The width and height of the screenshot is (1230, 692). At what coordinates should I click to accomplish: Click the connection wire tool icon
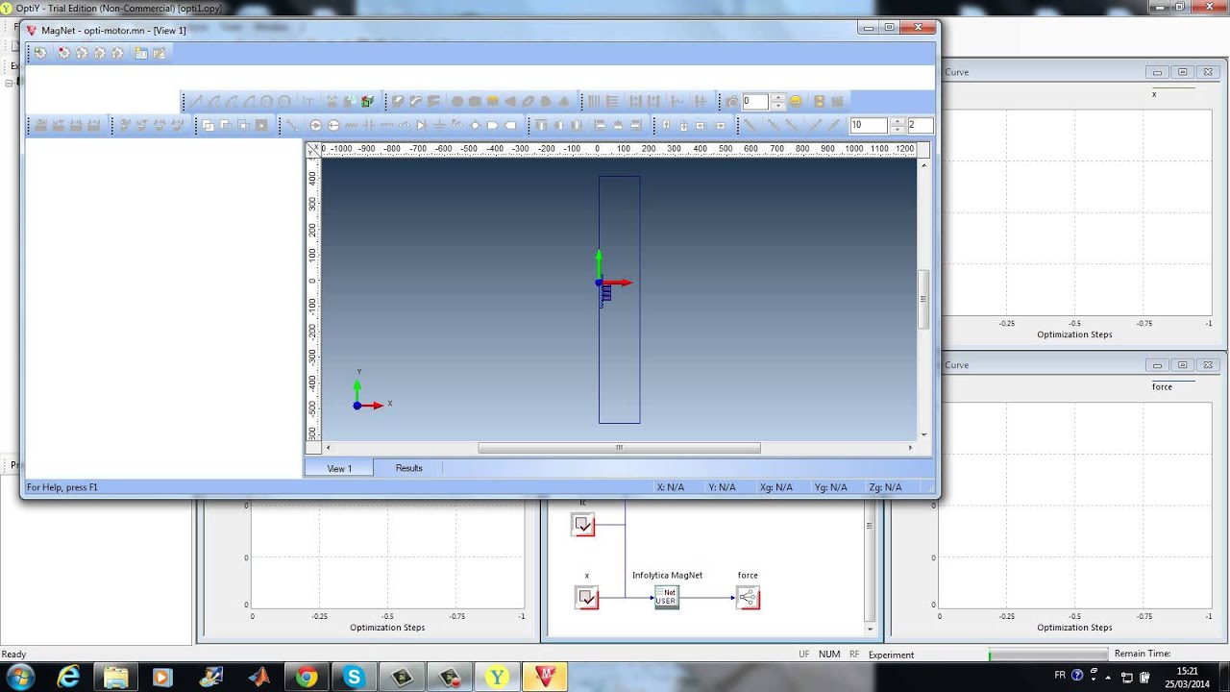[x=291, y=126]
